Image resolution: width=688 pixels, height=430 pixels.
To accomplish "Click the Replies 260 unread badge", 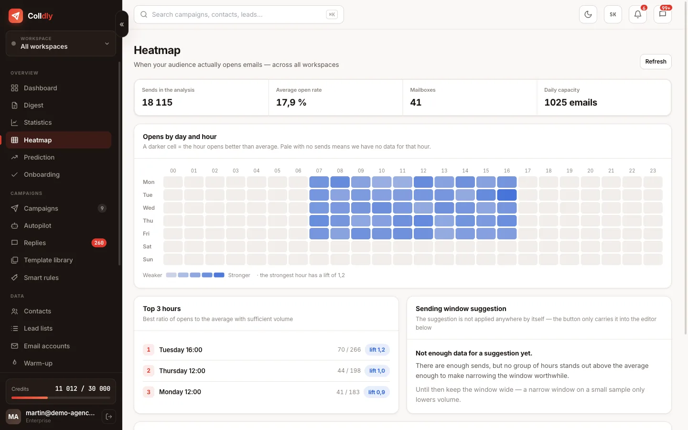I will tap(99, 243).
